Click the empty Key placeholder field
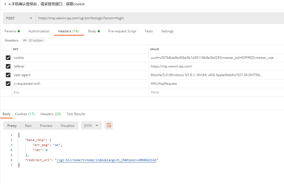Screen dimensions: 284x184 tap(80, 92)
